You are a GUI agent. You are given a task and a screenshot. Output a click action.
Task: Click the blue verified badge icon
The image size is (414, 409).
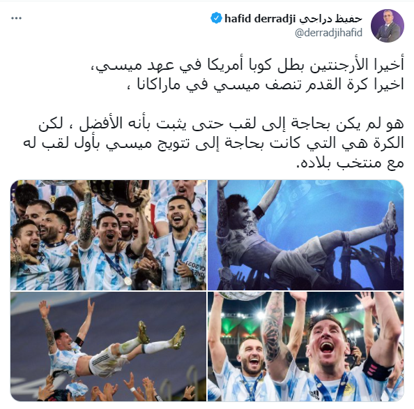point(216,18)
